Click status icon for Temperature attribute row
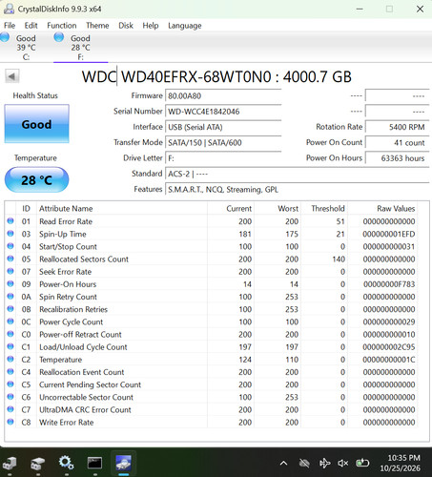This screenshot has width=432, height=477. [10, 359]
